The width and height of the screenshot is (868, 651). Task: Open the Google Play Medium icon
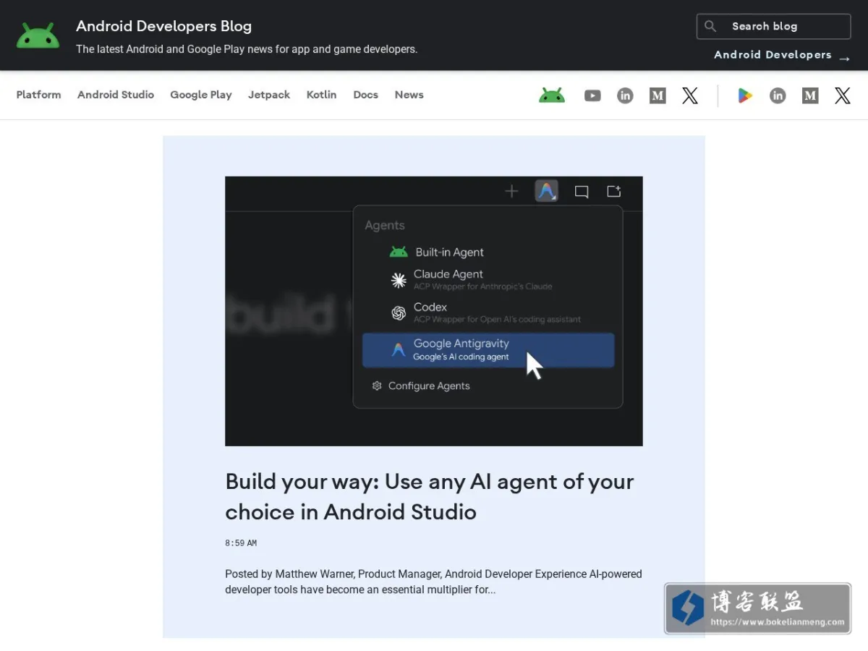[810, 95]
